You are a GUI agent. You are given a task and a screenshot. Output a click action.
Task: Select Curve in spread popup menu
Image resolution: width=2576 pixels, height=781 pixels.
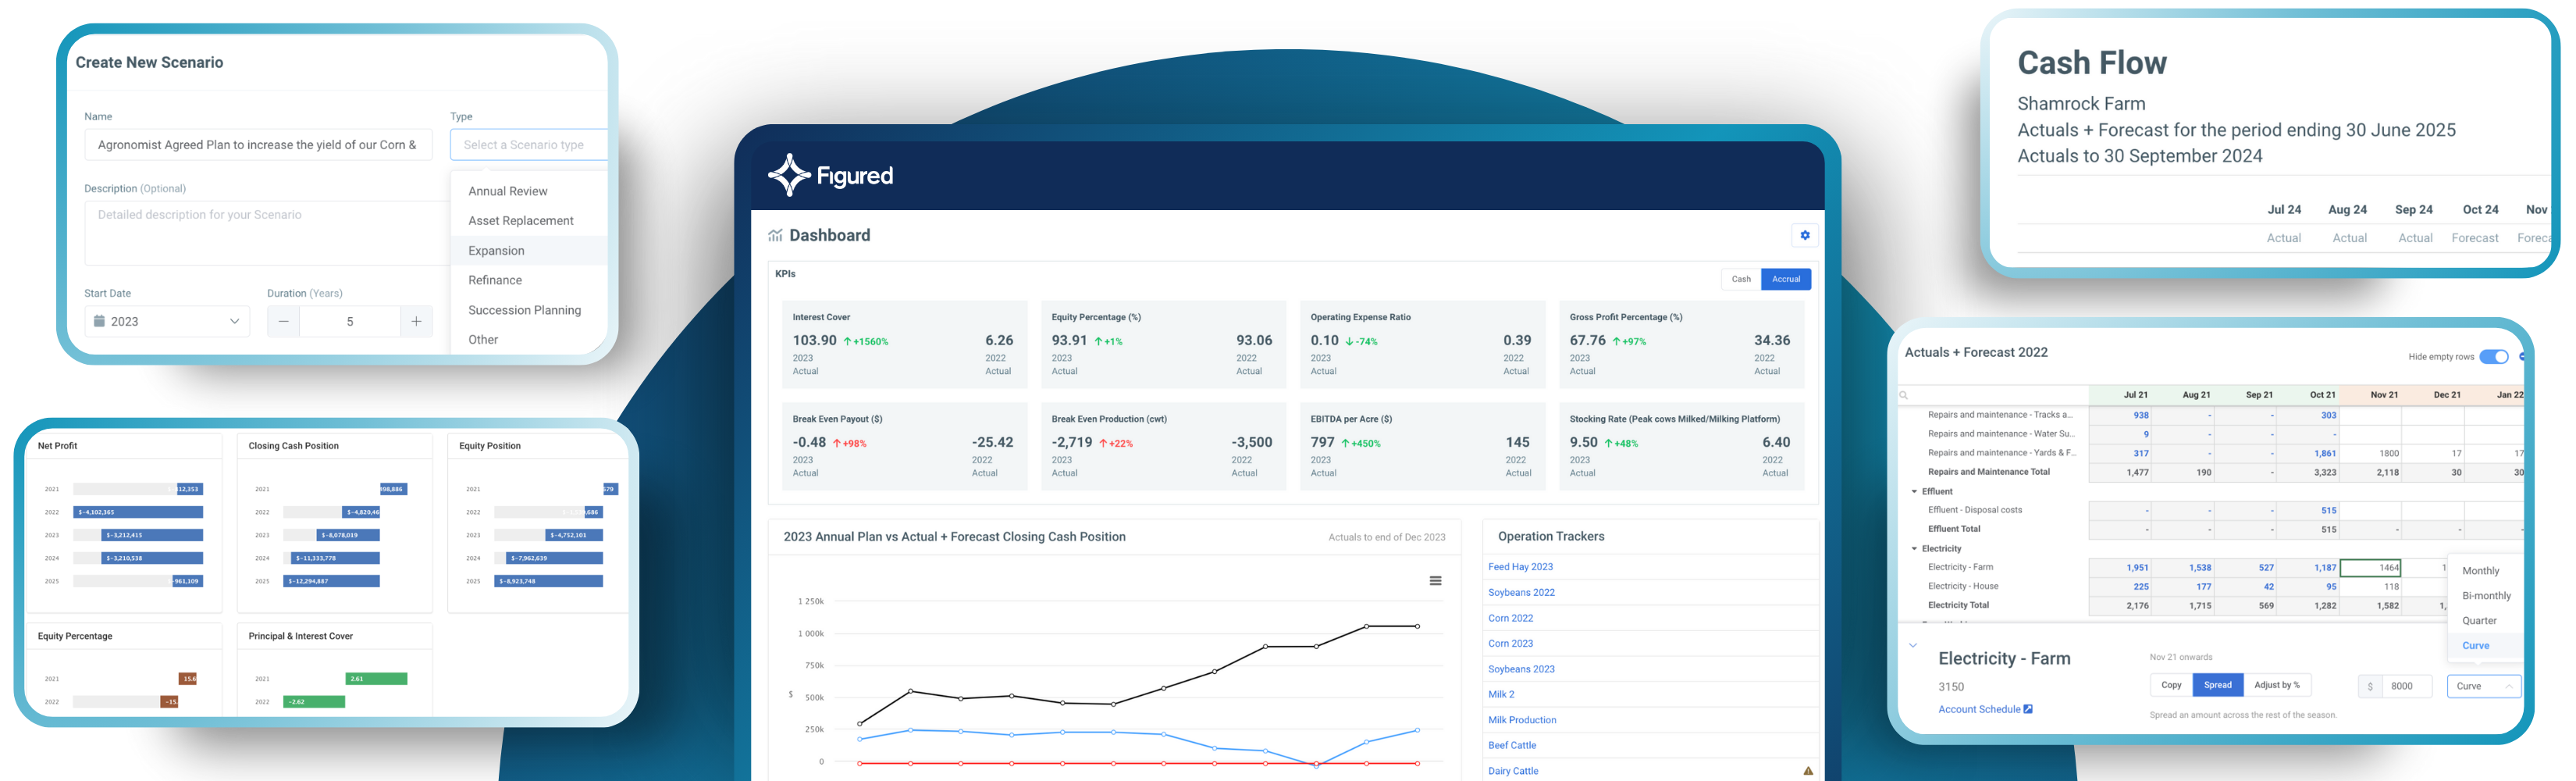pyautogui.click(x=2475, y=646)
